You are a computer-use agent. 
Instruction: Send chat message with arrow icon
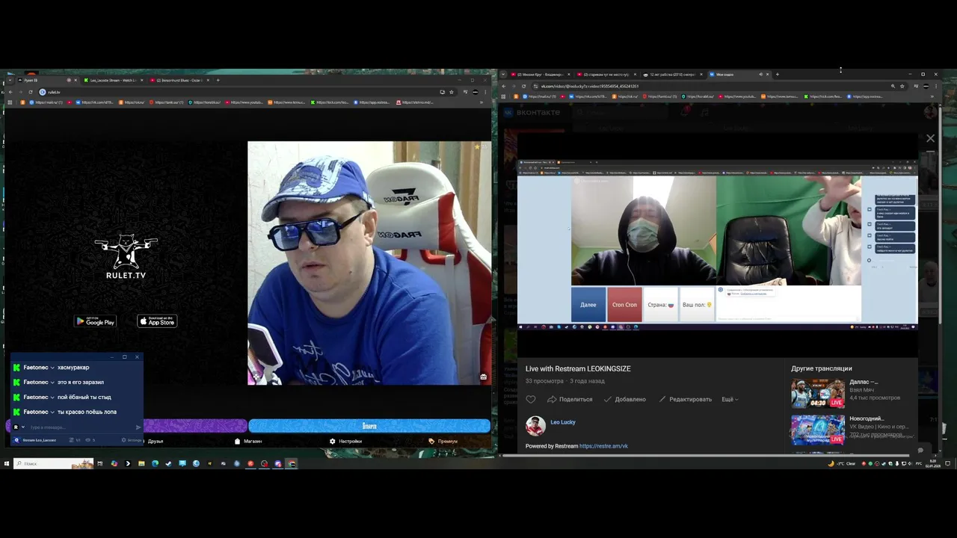tap(138, 427)
